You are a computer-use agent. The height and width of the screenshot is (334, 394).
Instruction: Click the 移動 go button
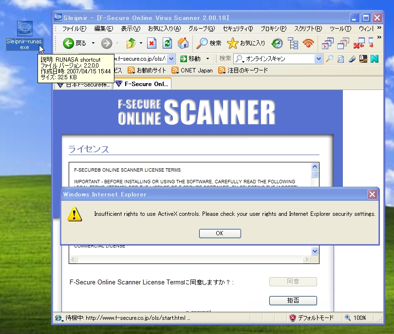(x=191, y=59)
